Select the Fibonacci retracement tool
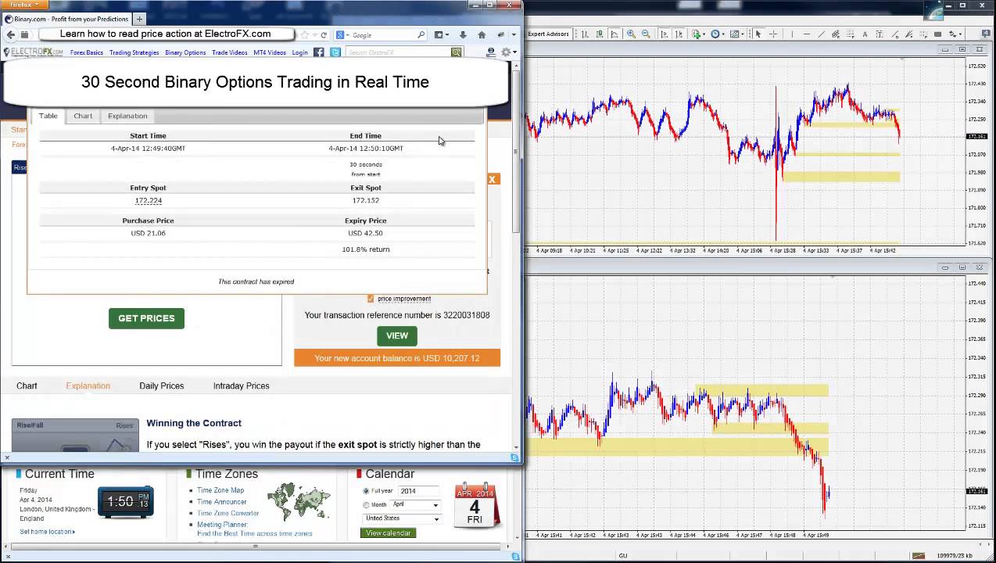The width and height of the screenshot is (996, 563). pyautogui.click(x=850, y=34)
